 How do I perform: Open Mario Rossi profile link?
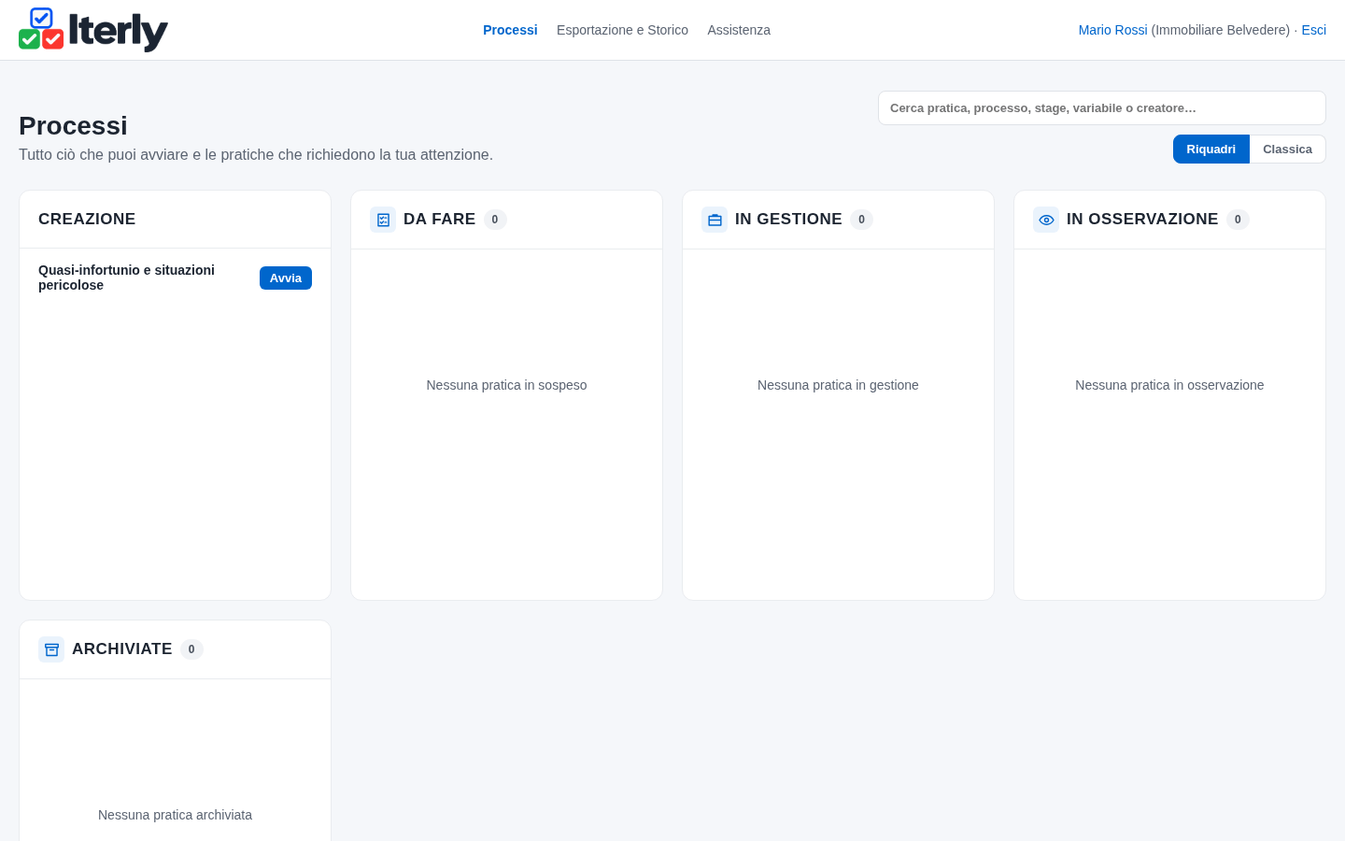pos(1112,30)
